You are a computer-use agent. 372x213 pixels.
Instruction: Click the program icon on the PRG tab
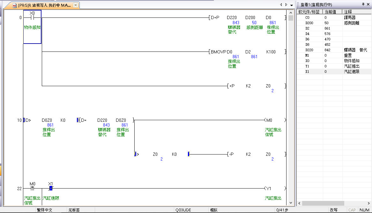coord(15,5)
